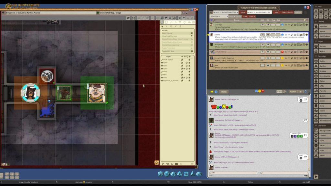This screenshot has height=186, width=331.
Task: Toggle visibility of the Death Markers layer
Action: tap(182, 60)
